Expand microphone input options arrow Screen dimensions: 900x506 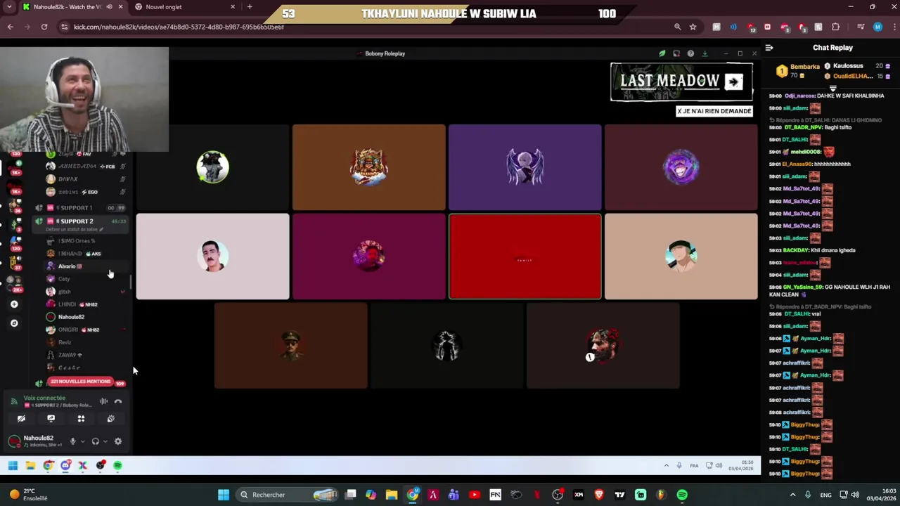pos(82,441)
